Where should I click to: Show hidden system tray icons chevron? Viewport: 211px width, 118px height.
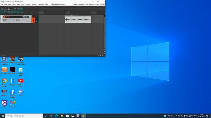(176, 116)
